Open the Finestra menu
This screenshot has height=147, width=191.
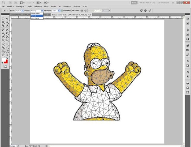click(77, 6)
